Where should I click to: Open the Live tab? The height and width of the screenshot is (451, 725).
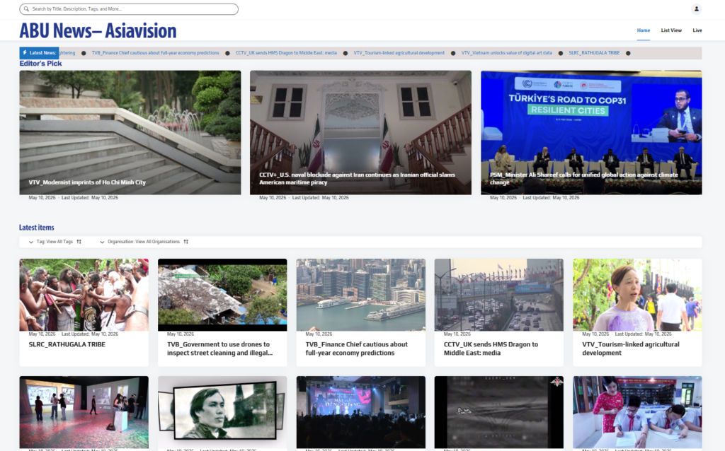pyautogui.click(x=697, y=30)
